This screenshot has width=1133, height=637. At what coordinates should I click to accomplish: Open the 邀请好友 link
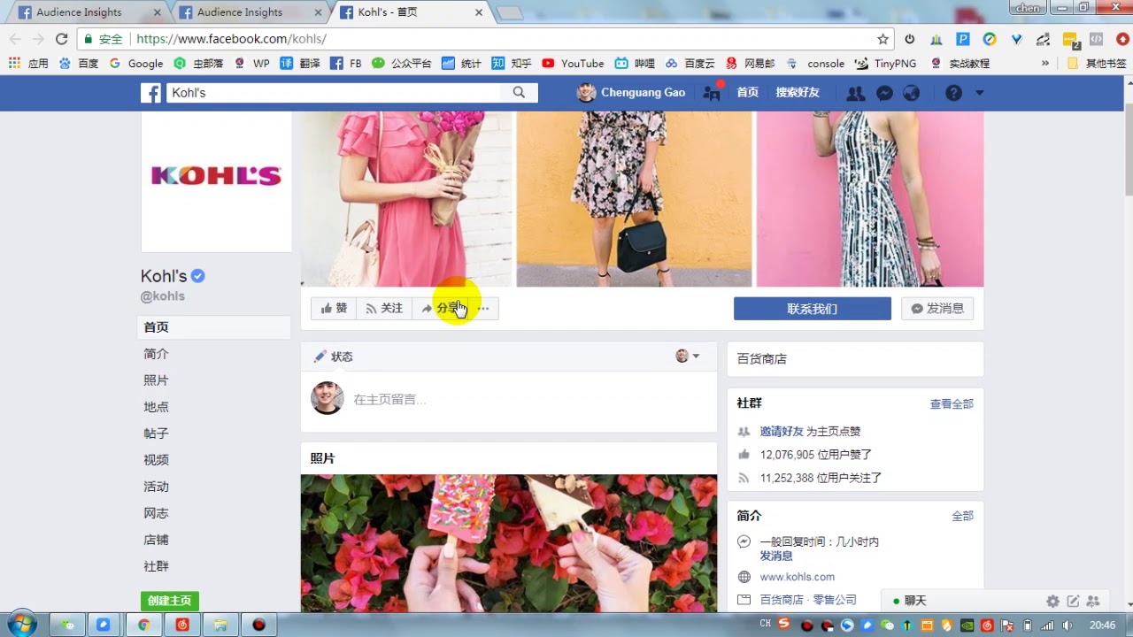tap(782, 432)
